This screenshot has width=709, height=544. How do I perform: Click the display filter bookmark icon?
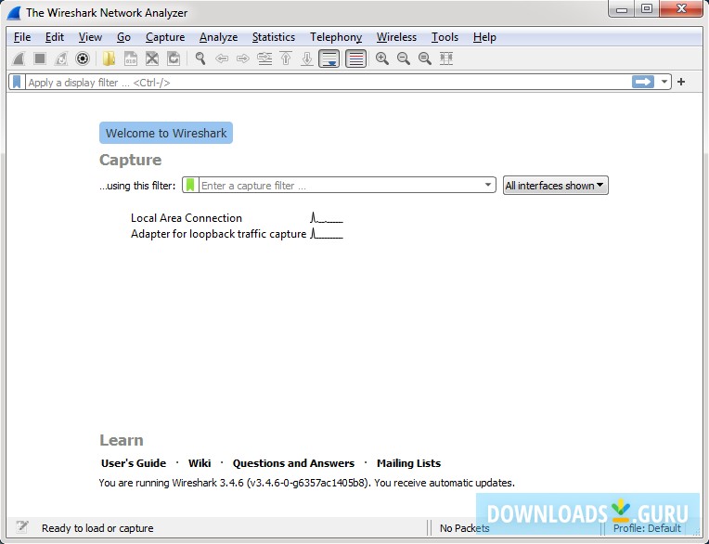tap(17, 83)
